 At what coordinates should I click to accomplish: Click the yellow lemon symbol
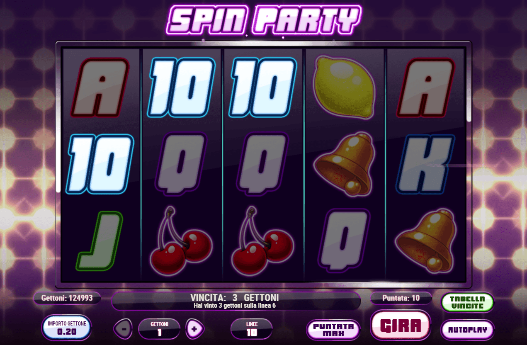pos(344,87)
